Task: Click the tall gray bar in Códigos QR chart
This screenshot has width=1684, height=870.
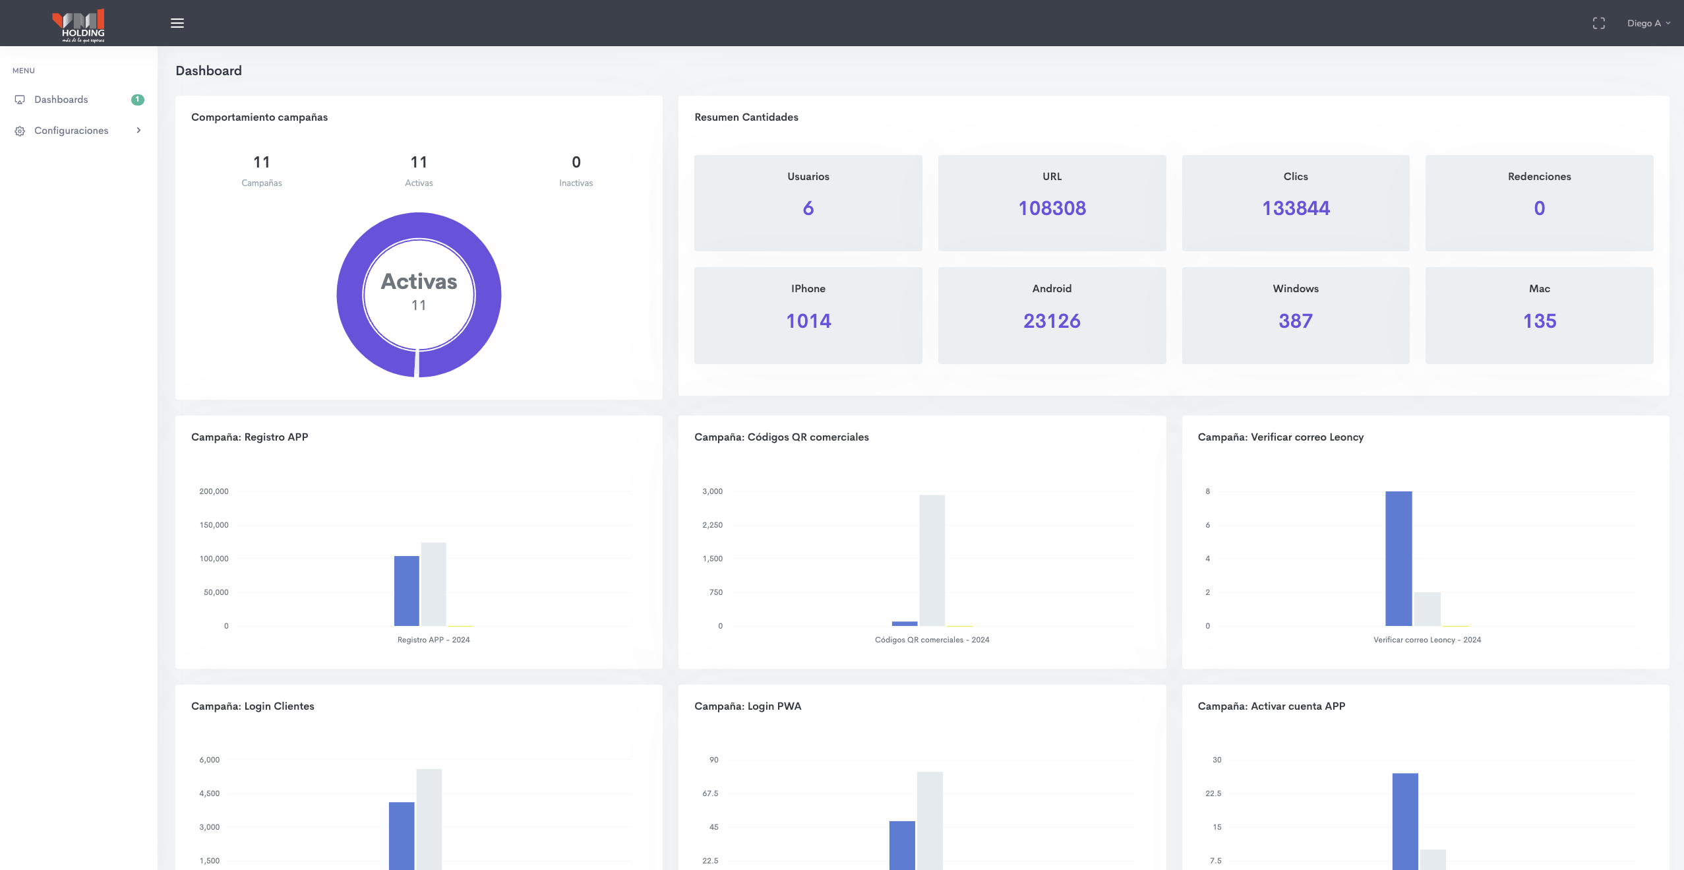Action: tap(932, 561)
